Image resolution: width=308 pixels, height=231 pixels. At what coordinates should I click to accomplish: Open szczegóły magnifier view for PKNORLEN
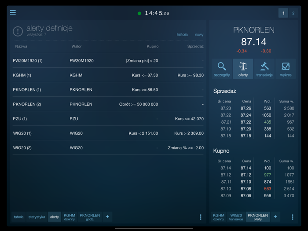coord(222,69)
